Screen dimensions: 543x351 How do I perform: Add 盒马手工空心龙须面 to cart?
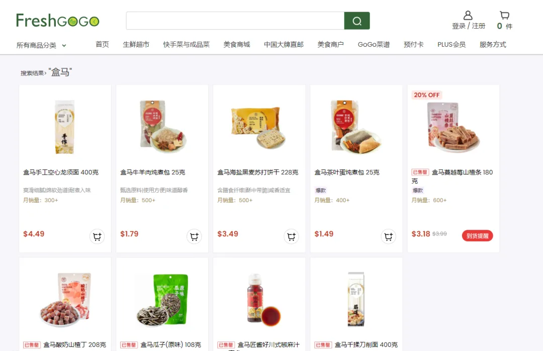click(x=97, y=236)
